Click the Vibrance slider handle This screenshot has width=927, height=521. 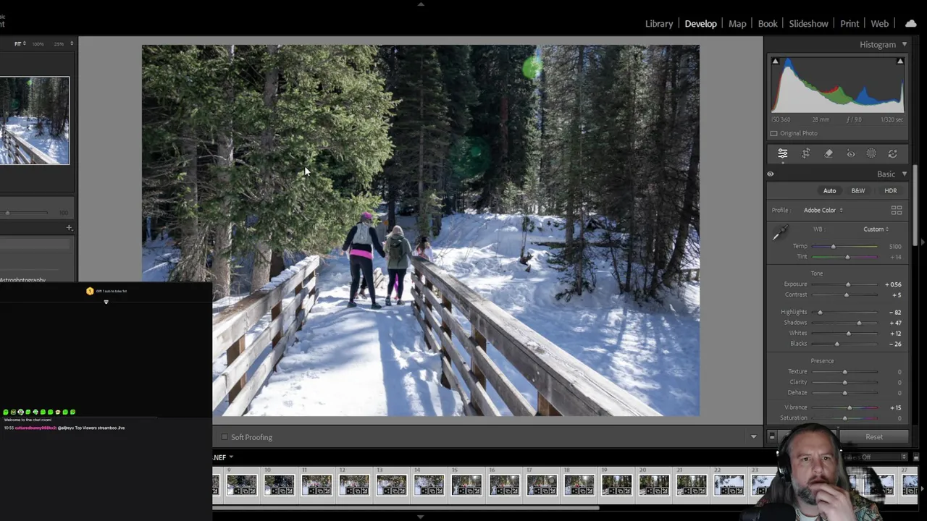click(850, 407)
